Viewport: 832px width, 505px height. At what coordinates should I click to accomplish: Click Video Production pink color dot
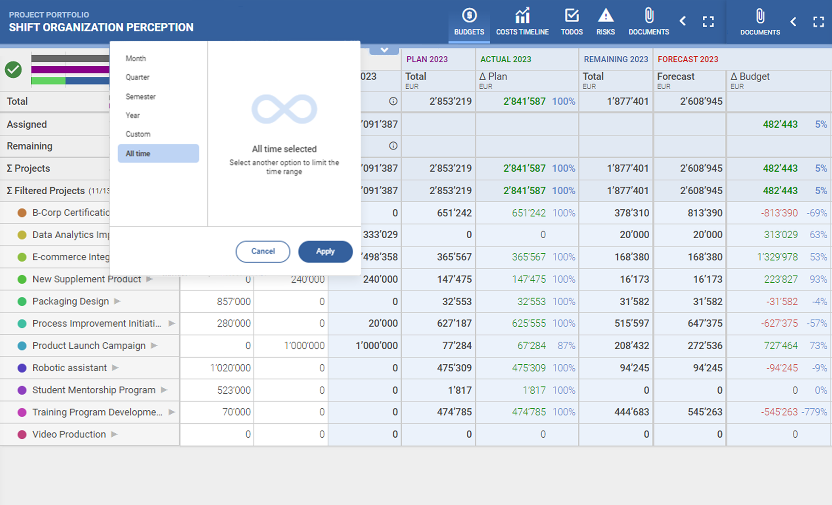(x=22, y=434)
